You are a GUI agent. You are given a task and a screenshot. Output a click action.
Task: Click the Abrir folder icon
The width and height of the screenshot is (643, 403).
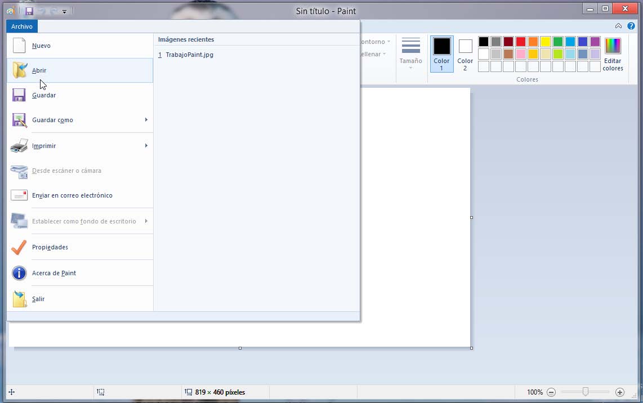pyautogui.click(x=19, y=70)
